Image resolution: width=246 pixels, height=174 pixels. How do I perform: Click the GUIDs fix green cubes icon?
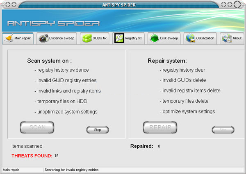pyautogui.click(x=87, y=38)
